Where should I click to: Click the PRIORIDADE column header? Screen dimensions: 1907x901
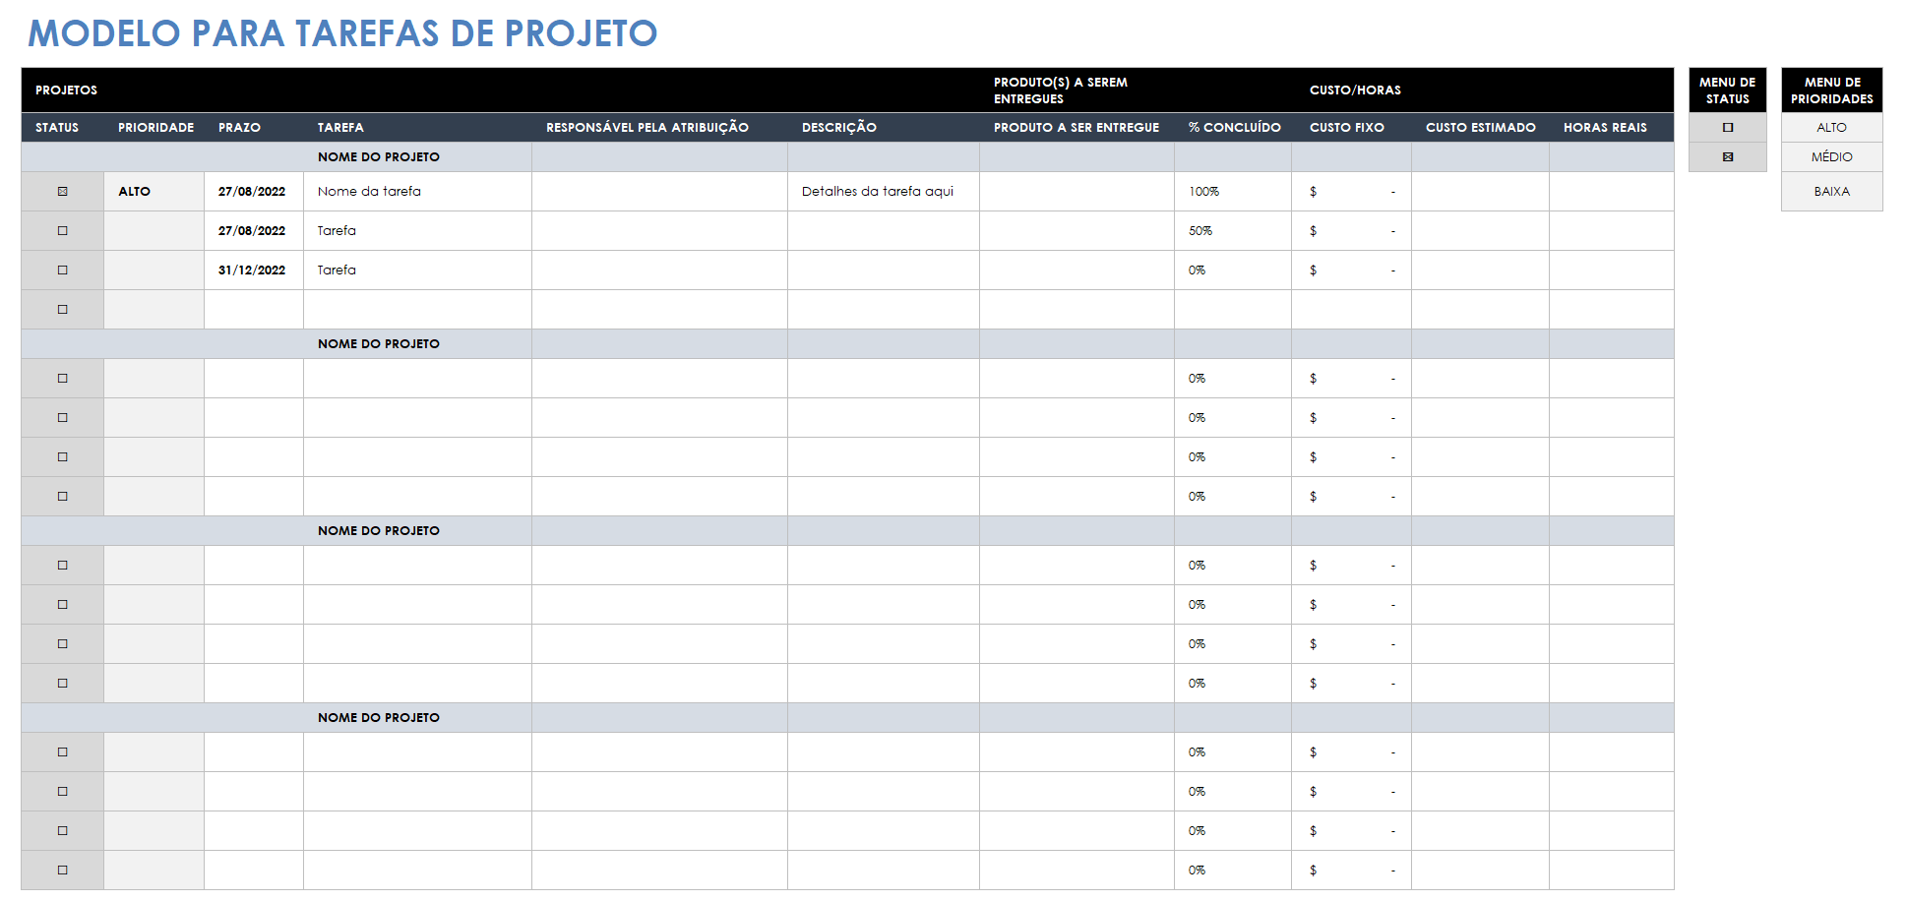click(x=155, y=128)
